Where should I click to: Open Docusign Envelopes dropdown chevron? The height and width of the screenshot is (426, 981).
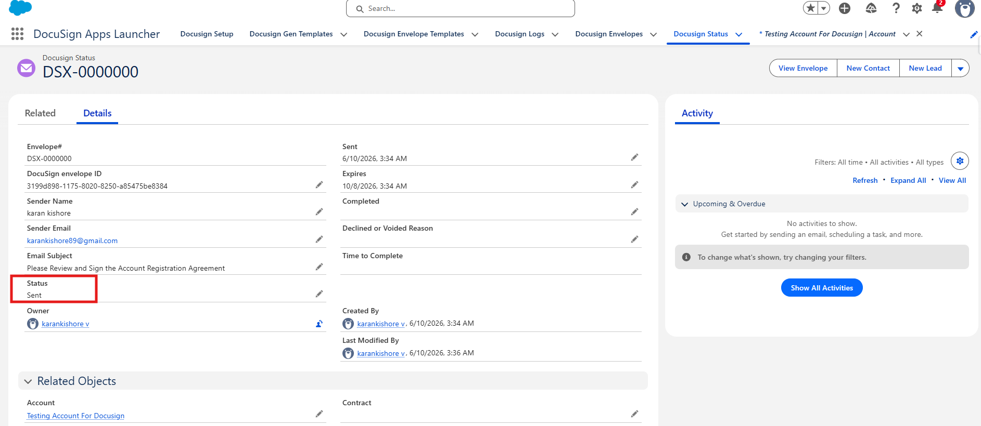654,34
